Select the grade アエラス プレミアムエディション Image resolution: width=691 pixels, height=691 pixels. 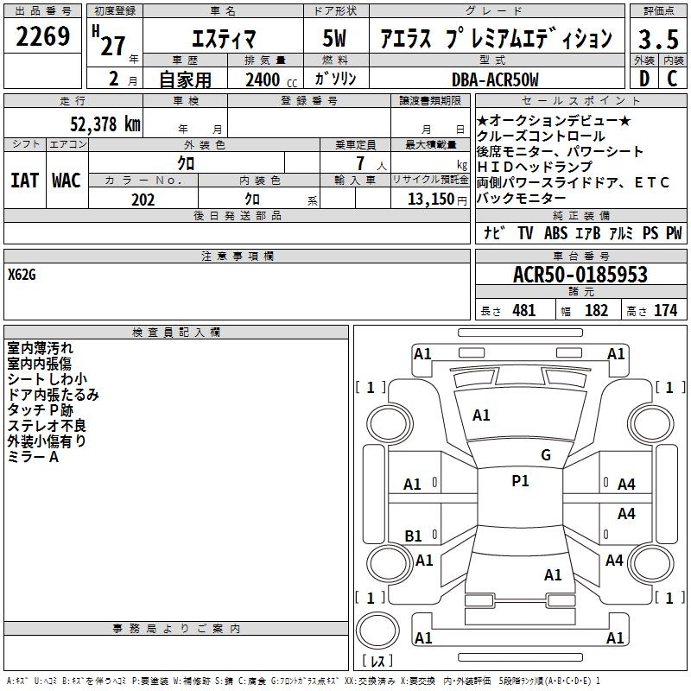[496, 38]
